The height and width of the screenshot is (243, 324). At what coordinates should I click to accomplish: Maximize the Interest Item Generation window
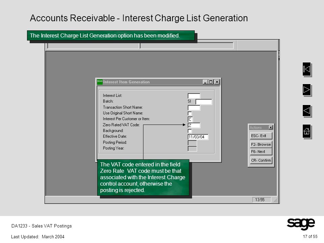point(211,82)
